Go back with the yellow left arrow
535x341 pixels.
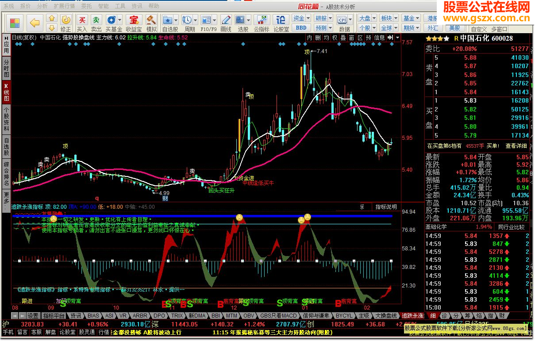(x=35, y=23)
